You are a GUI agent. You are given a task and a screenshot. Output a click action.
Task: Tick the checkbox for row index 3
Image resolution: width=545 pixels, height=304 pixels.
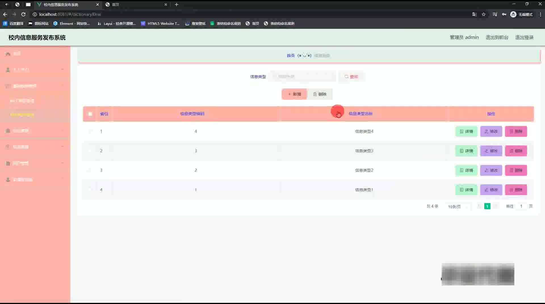(x=90, y=170)
